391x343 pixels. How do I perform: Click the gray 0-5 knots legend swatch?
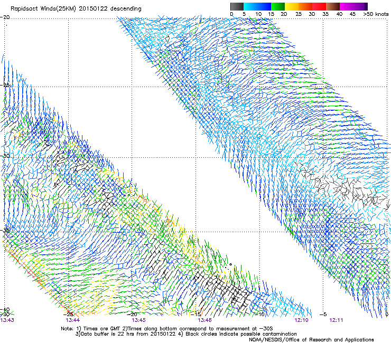[237, 6]
